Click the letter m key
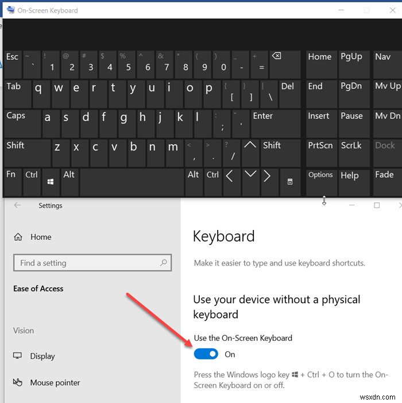The image size is (402, 403). pyautogui.click(x=175, y=153)
